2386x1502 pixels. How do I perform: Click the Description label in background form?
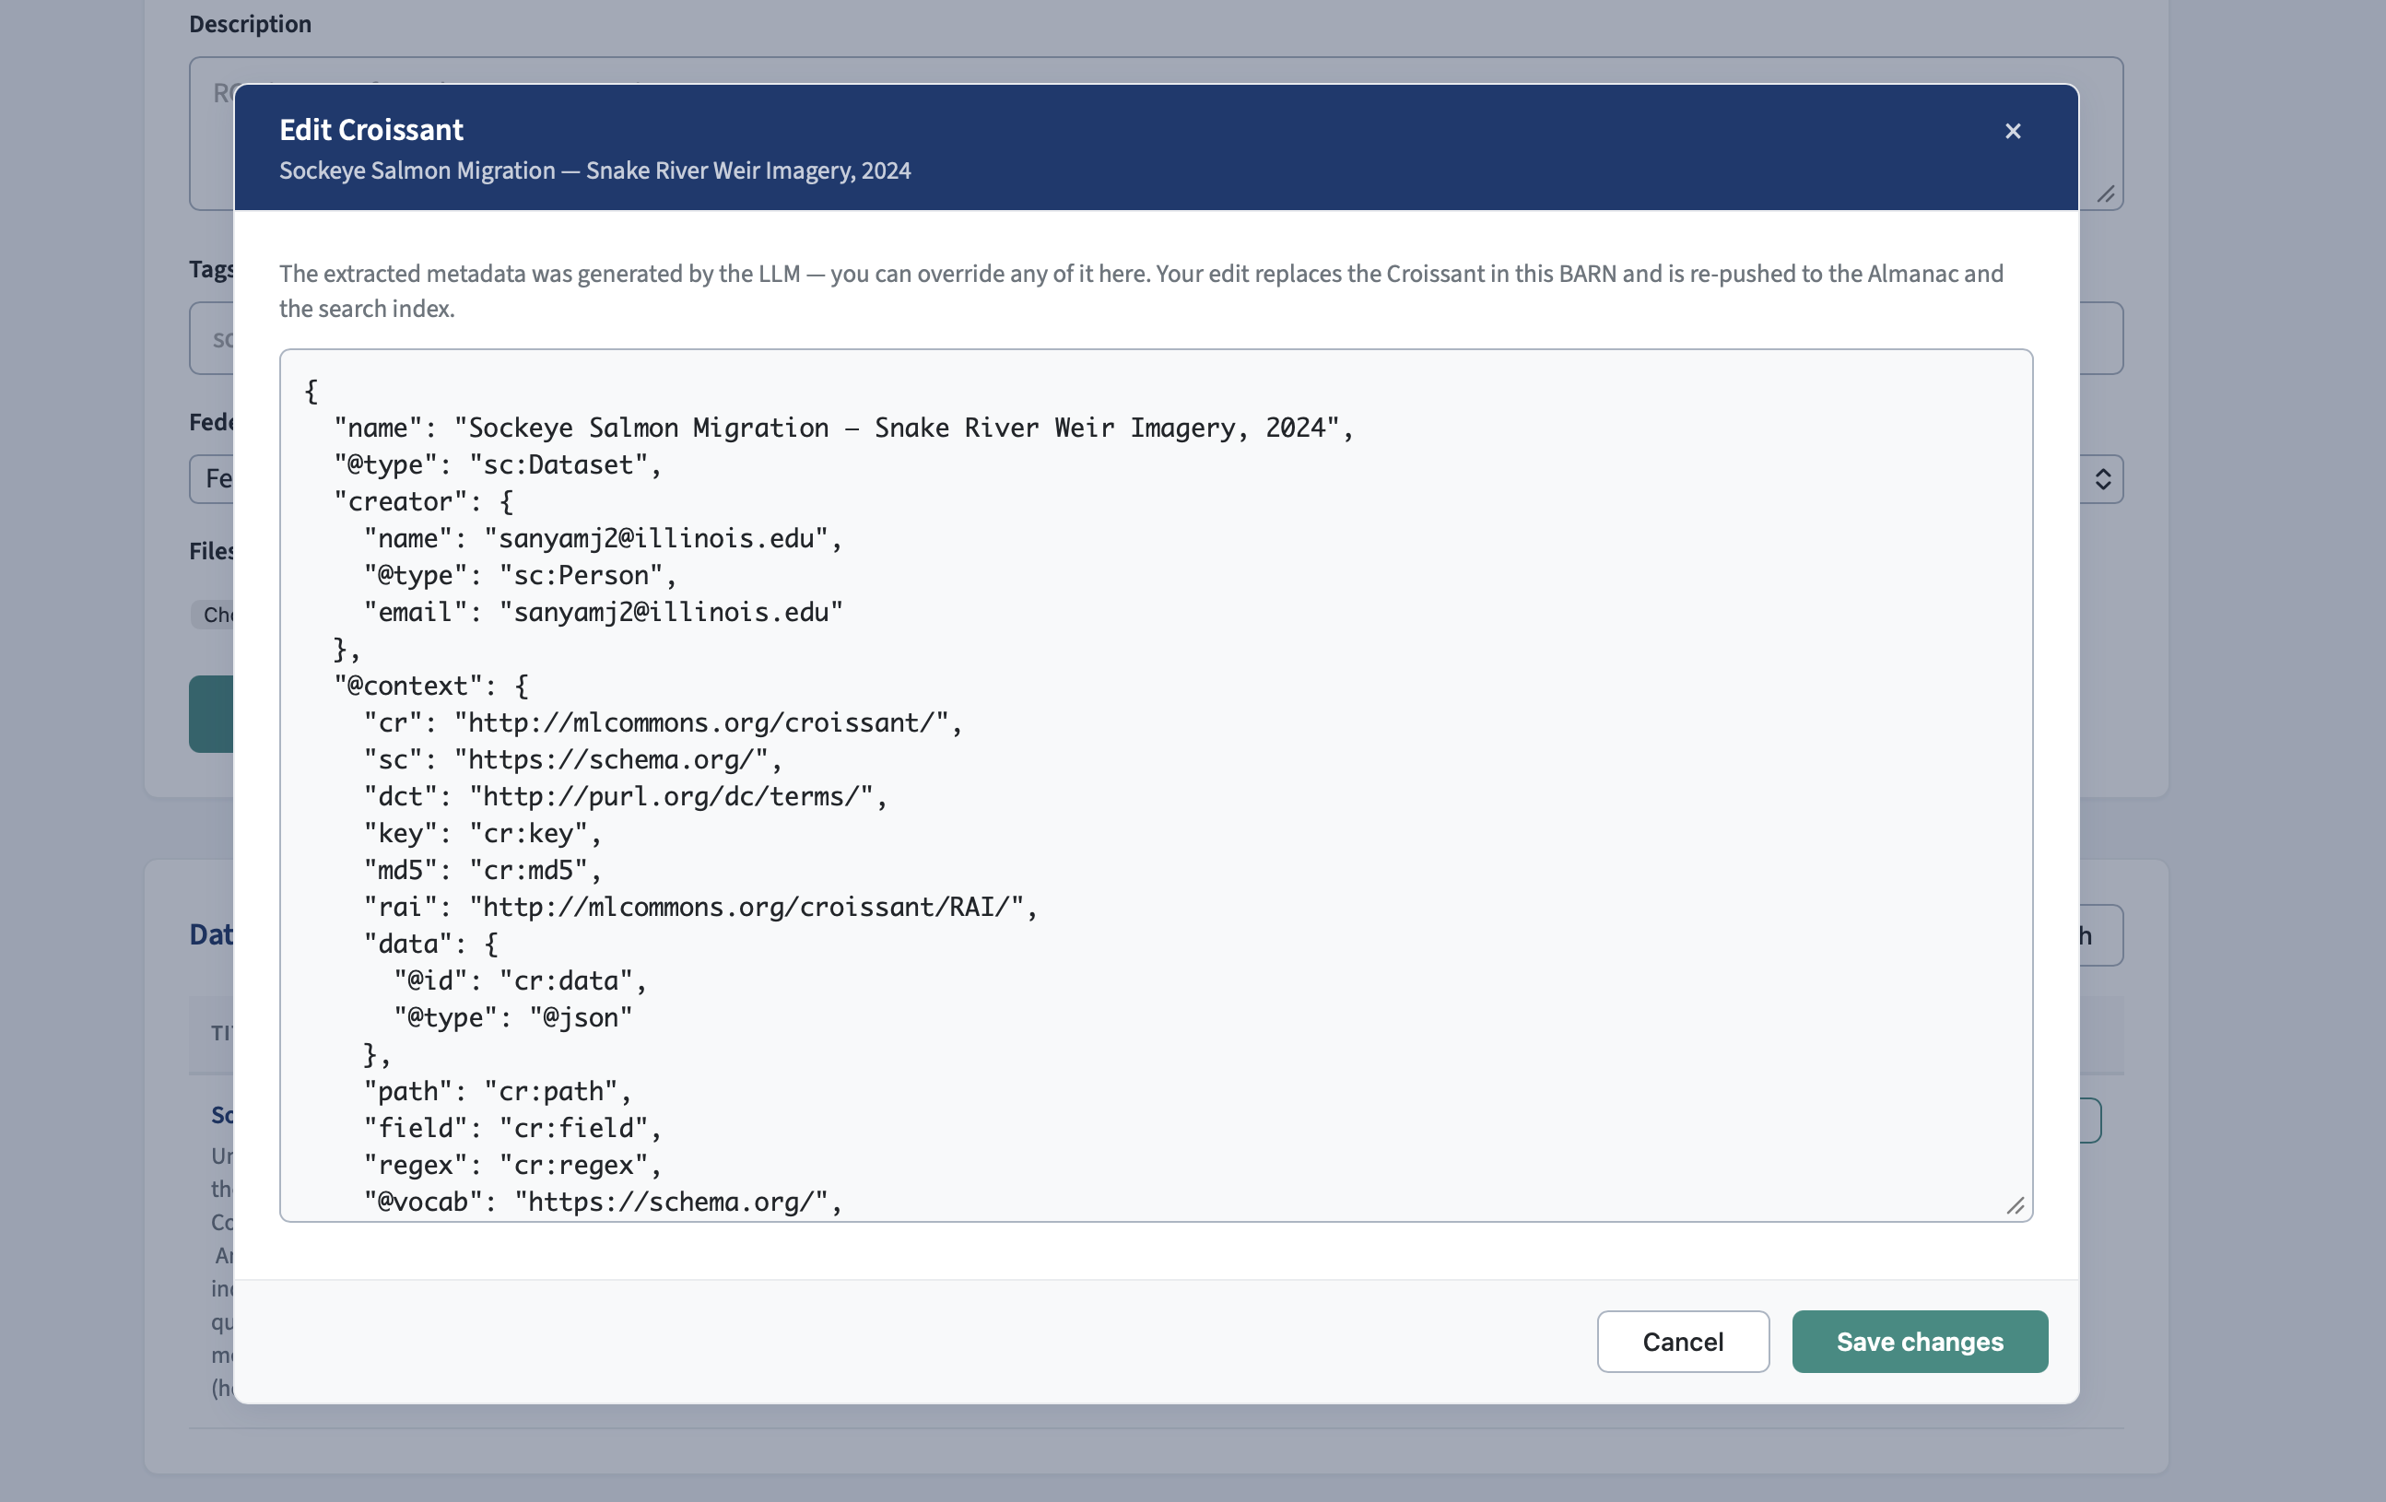click(250, 24)
